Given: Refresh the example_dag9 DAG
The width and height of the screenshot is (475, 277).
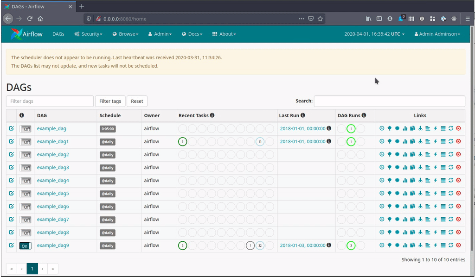Looking at the screenshot, I should [451, 245].
